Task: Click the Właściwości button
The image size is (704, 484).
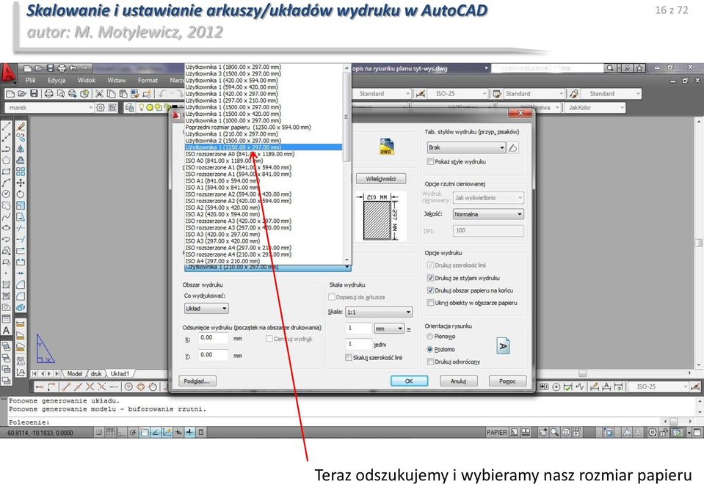Action: [x=381, y=178]
